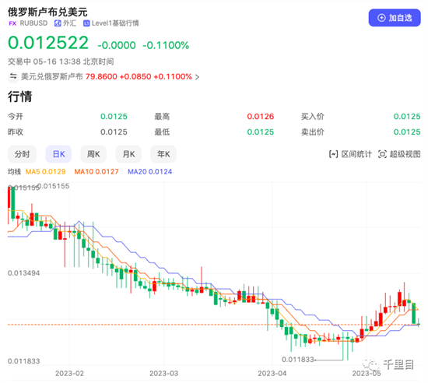Open the 美元兑俄罗斯卢布 chevron arrow
Viewport: 428px width, 383px height.
tap(197, 77)
